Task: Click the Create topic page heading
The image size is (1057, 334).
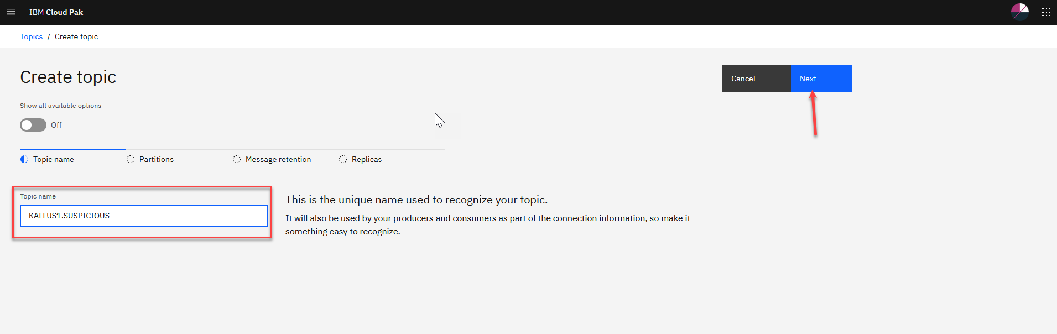Action: coord(68,77)
